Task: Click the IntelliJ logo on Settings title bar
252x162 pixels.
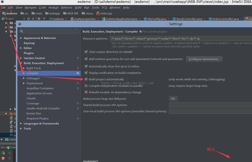Action: [x=20, y=24]
